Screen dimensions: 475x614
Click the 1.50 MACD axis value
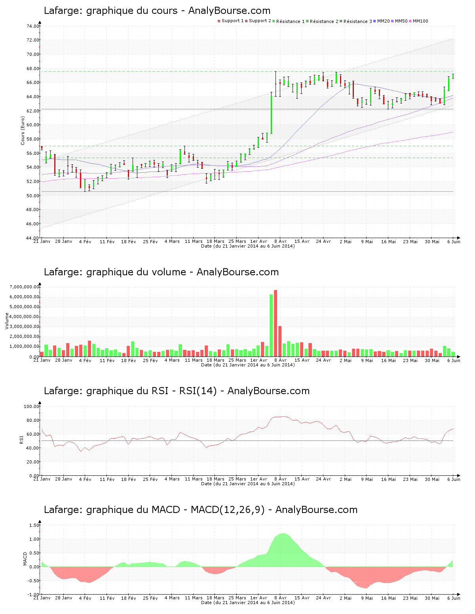coord(34,525)
